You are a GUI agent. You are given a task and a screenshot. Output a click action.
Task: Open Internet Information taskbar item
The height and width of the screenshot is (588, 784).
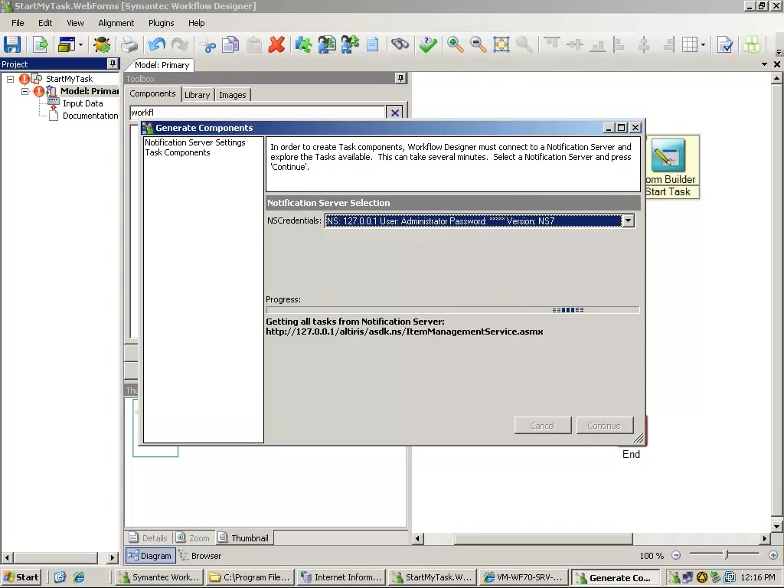(342, 577)
